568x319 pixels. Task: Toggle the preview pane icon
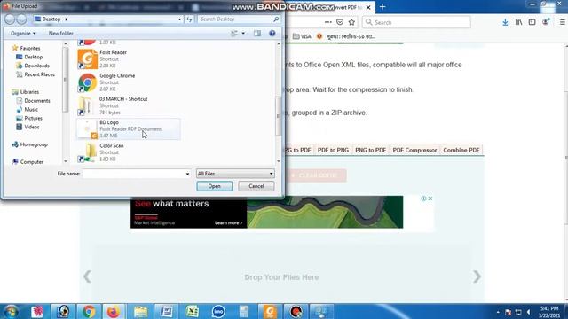[x=257, y=34]
